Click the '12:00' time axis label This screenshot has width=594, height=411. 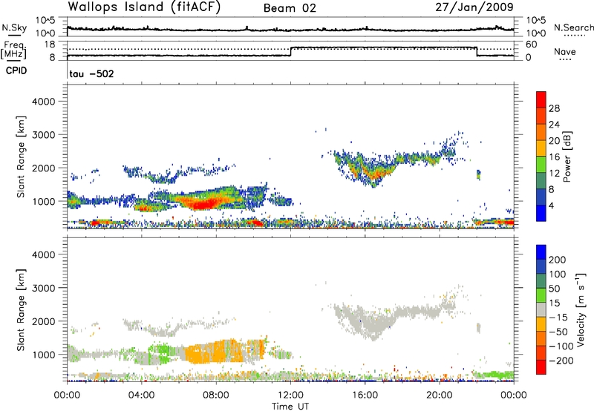pos(290,395)
